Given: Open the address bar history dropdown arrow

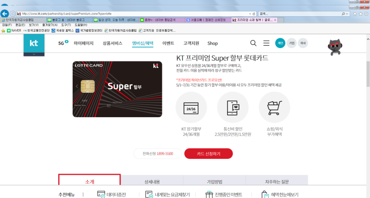Looking at the screenshot, I should click(x=250, y=14).
